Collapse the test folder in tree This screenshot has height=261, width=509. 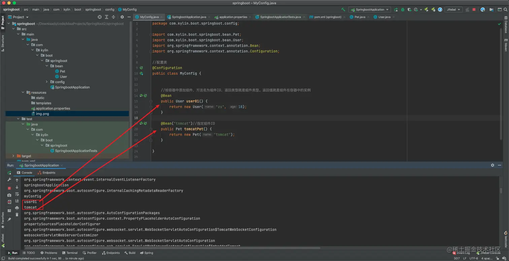click(18, 119)
